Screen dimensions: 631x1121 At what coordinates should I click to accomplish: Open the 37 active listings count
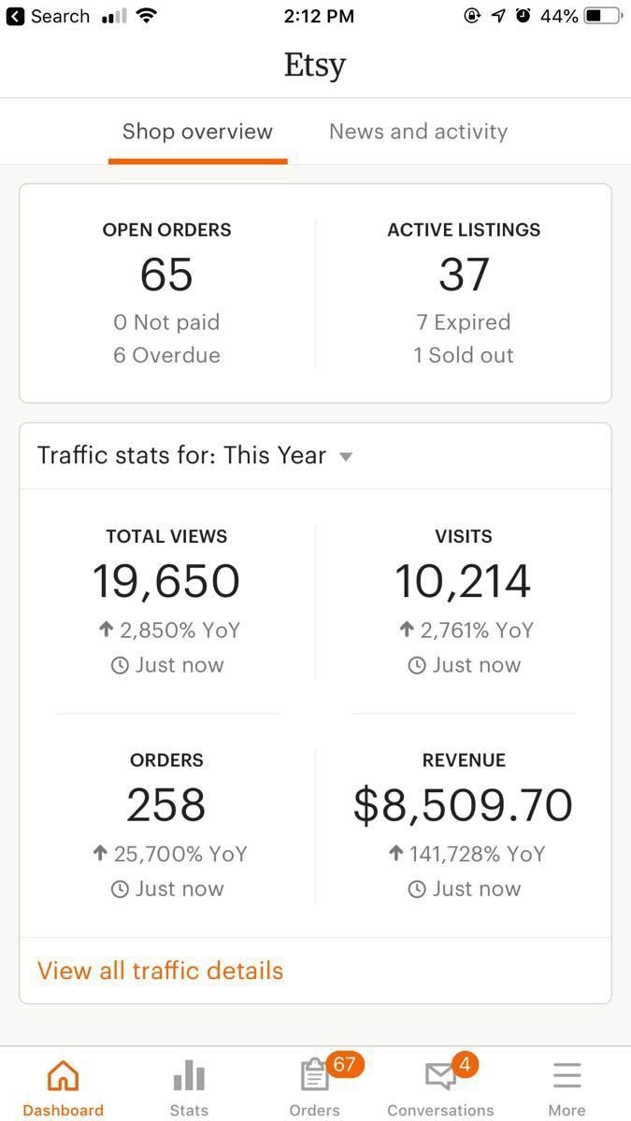coord(464,275)
